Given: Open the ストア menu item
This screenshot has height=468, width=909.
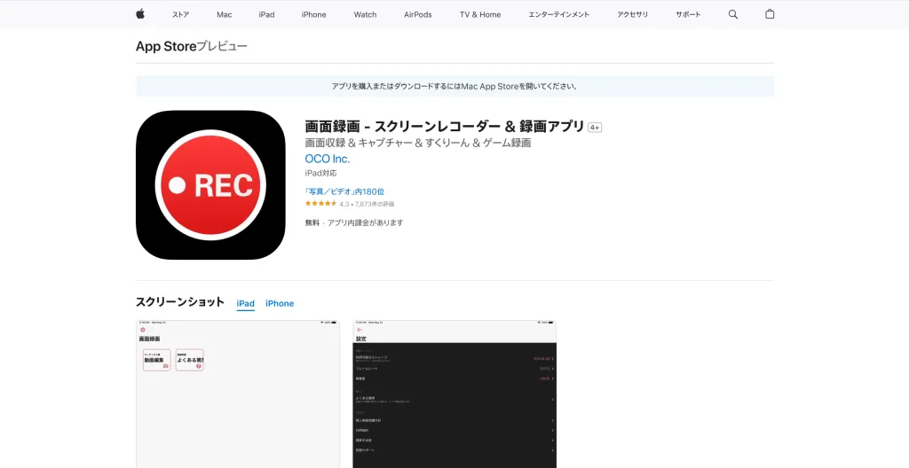Looking at the screenshot, I should click(x=180, y=15).
